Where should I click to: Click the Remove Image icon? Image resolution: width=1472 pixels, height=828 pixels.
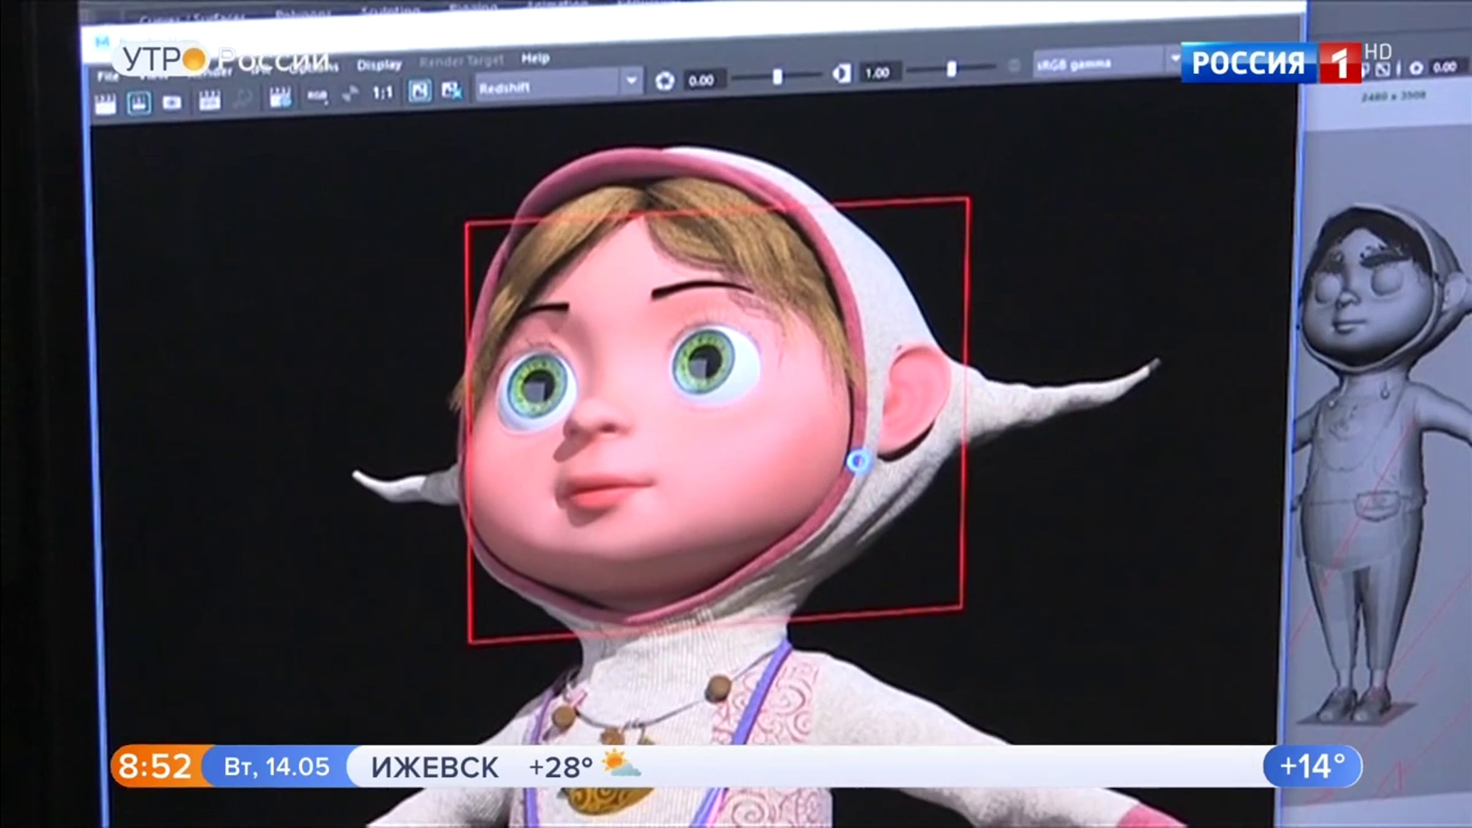452,90
